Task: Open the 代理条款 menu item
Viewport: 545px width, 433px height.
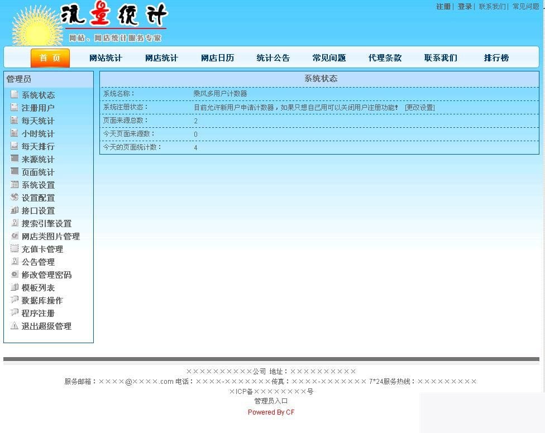Action: tap(384, 57)
